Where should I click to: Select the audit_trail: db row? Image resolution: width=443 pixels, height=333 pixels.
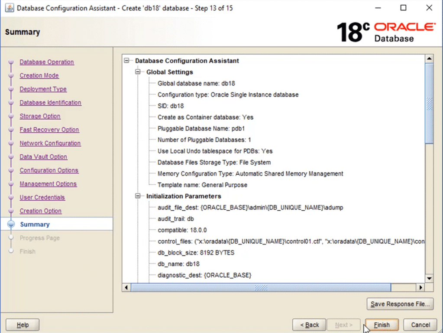coord(176,219)
